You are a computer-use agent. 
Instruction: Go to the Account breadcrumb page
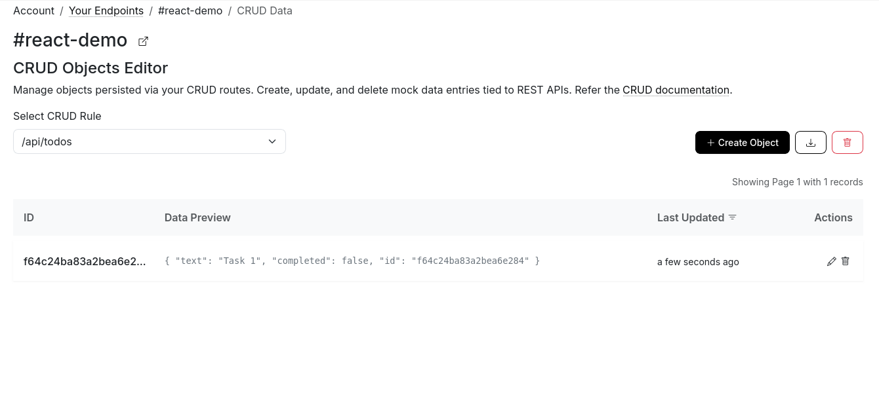tap(33, 10)
